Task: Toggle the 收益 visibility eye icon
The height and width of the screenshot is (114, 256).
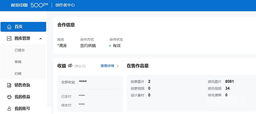Action: coord(70,66)
